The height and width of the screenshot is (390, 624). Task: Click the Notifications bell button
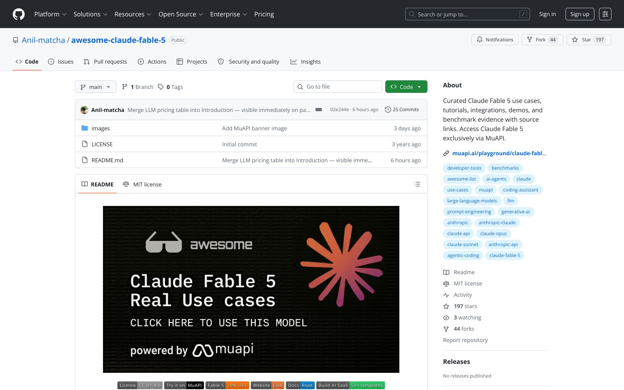click(x=495, y=40)
